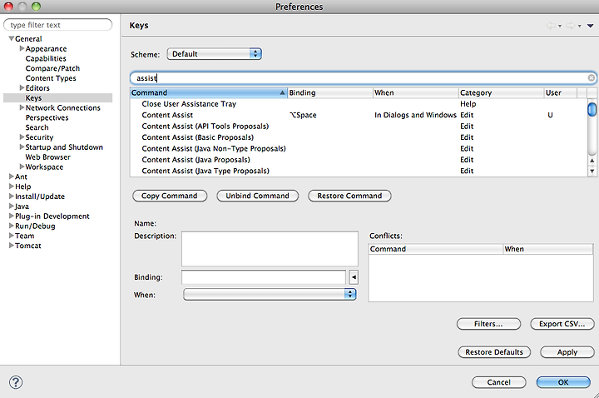Click the command table scroll down arrow
Viewport: 599px width, 398px height.
[x=592, y=172]
